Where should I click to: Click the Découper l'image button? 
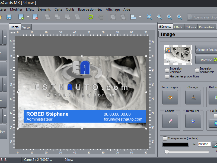(206, 49)
